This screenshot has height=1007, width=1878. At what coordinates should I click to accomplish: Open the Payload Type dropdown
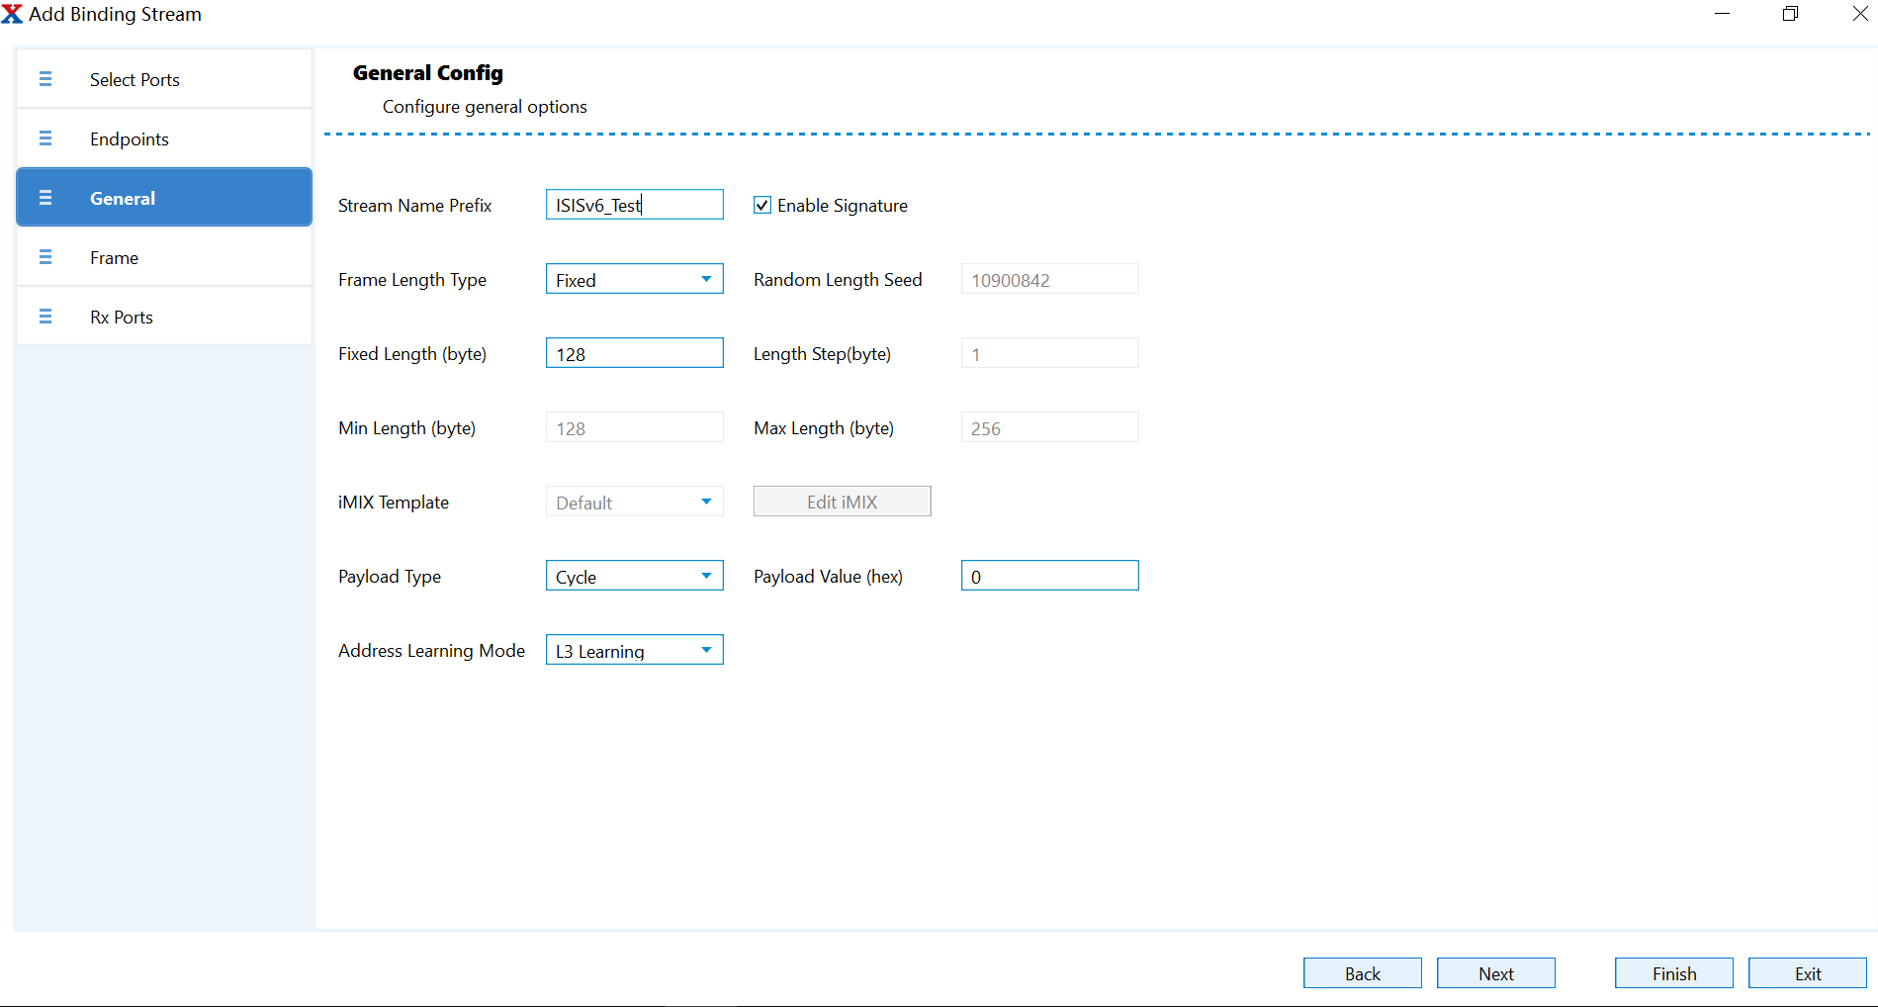coord(635,576)
